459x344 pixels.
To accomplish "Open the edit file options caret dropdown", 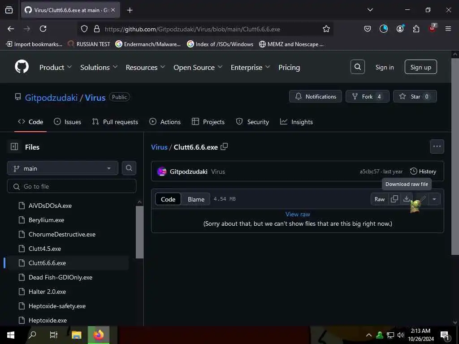I will click(x=434, y=199).
